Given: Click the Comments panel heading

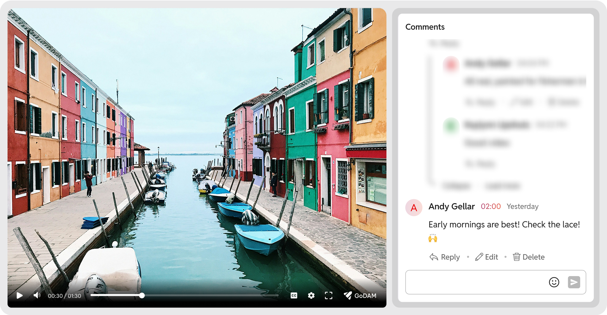Looking at the screenshot, I should click(x=425, y=27).
